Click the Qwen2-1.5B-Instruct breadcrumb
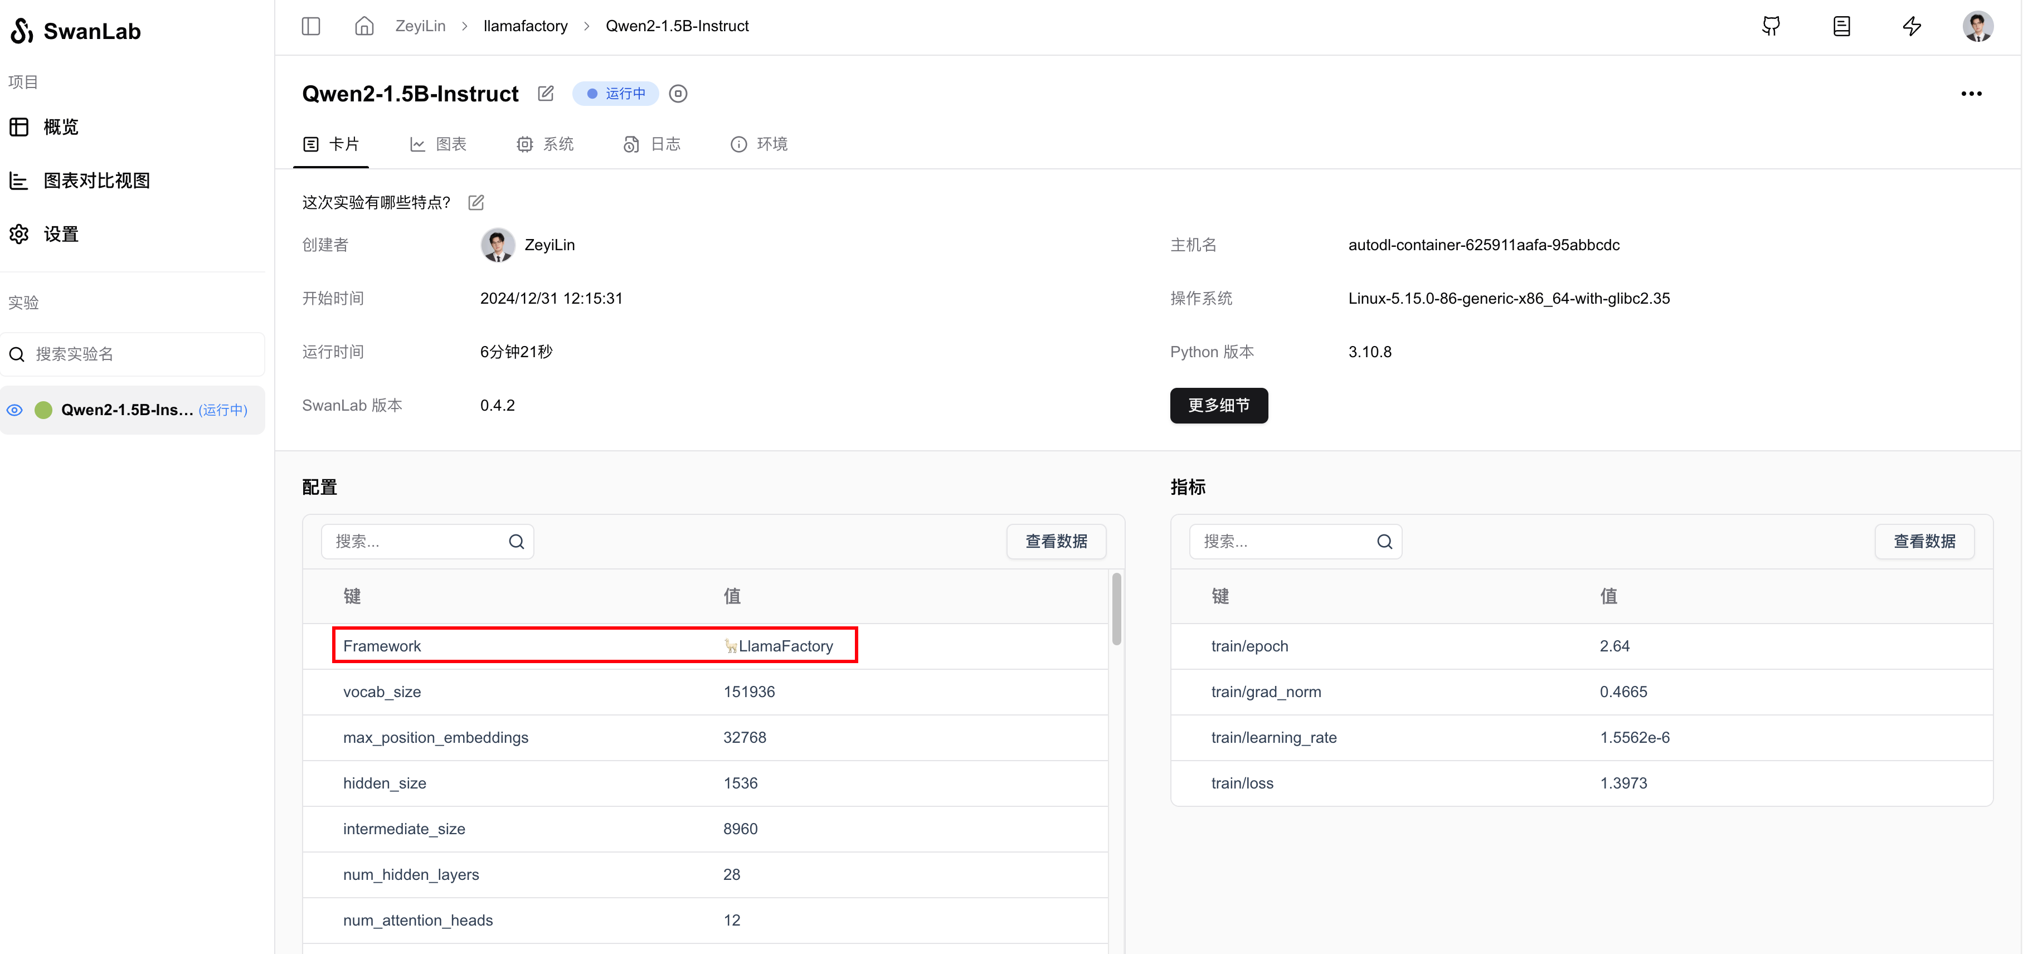The height and width of the screenshot is (954, 2023). 677,26
